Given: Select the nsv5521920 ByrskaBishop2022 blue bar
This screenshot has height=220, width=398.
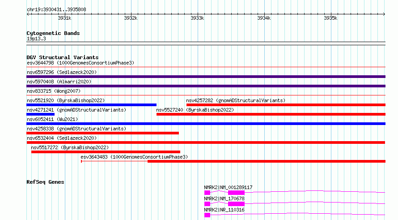Looking at the screenshot, I should [91, 105].
